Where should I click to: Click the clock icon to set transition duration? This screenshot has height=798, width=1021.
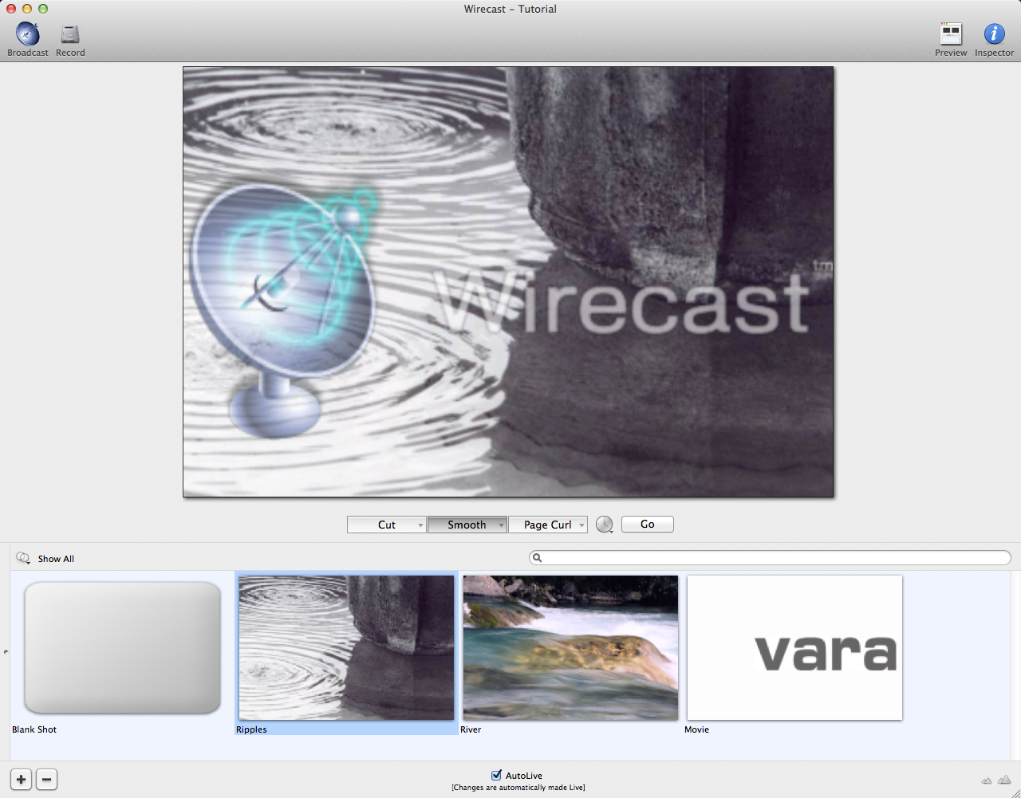[x=604, y=524]
